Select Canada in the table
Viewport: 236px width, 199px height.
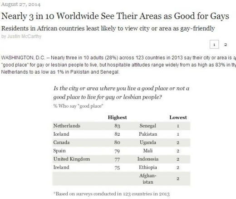click(61, 142)
